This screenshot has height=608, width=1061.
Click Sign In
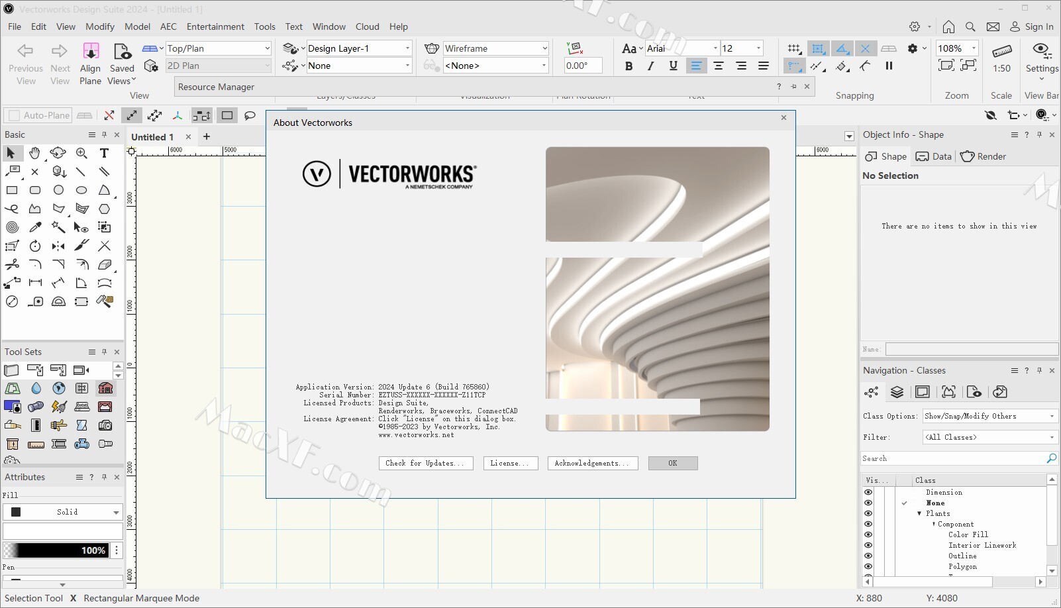click(1031, 26)
